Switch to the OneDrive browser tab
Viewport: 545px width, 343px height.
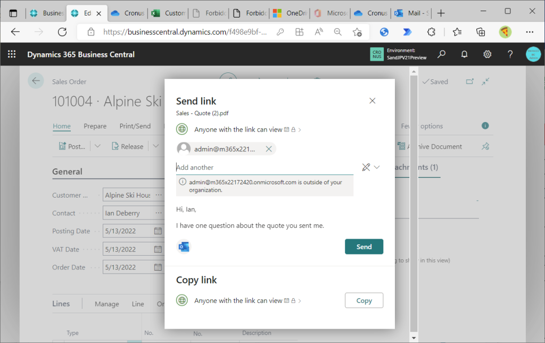pos(290,13)
